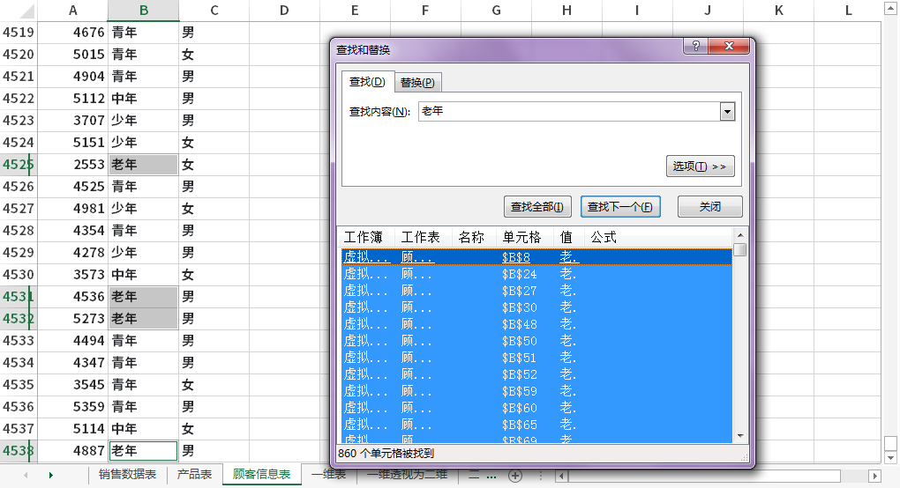Click the 查找全部(I) button
The height and width of the screenshot is (488, 900).
[x=537, y=207]
